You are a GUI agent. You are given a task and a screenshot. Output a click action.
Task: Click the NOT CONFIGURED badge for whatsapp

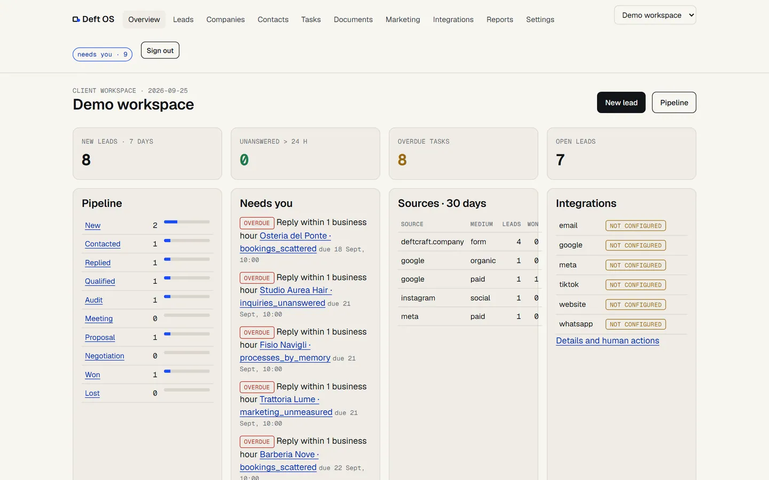point(635,324)
